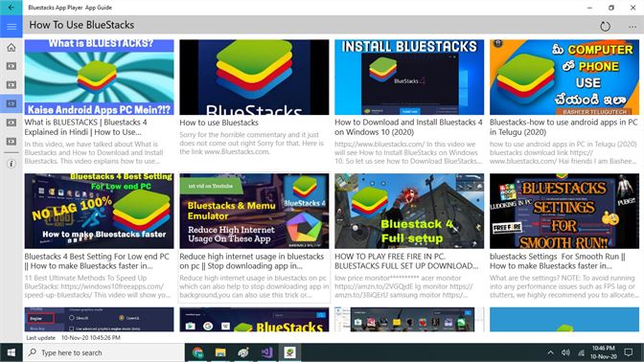Click title 'What is BLUESTACKS | Bluestacks 4 Explained in Hindi'
This screenshot has height=362, width=644.
click(85, 127)
